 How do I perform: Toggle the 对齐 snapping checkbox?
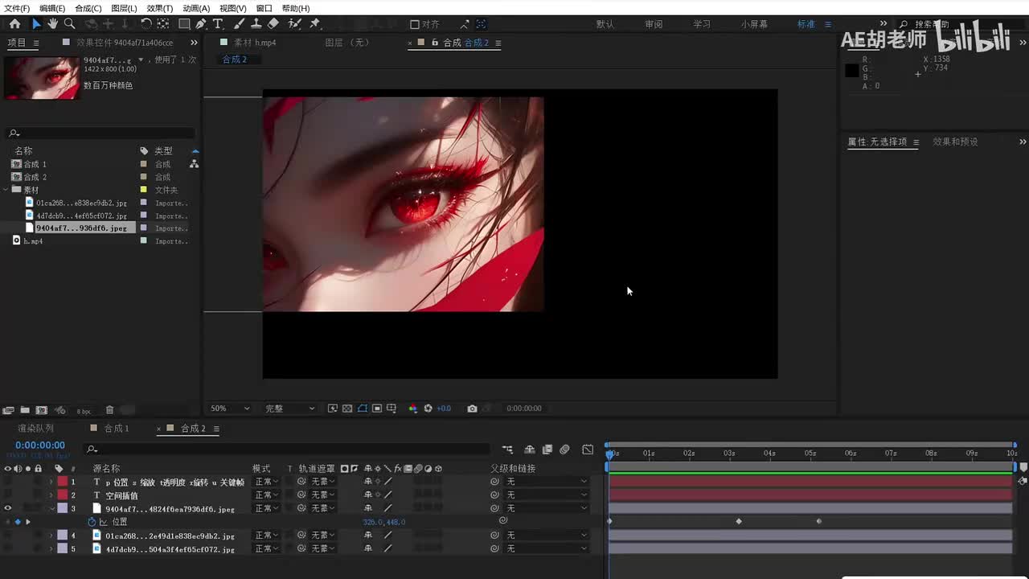415,24
